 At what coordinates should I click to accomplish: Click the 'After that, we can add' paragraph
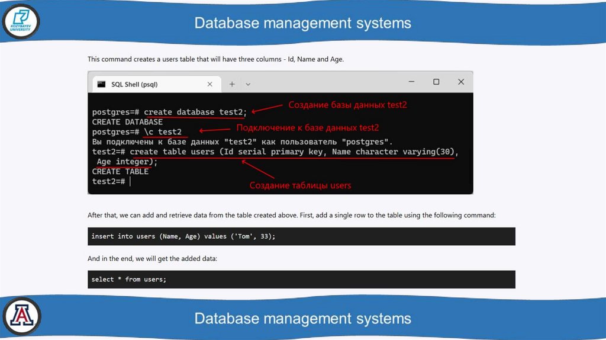[291, 215]
